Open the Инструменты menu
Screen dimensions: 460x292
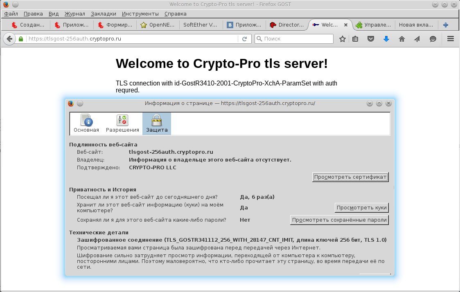(x=140, y=13)
